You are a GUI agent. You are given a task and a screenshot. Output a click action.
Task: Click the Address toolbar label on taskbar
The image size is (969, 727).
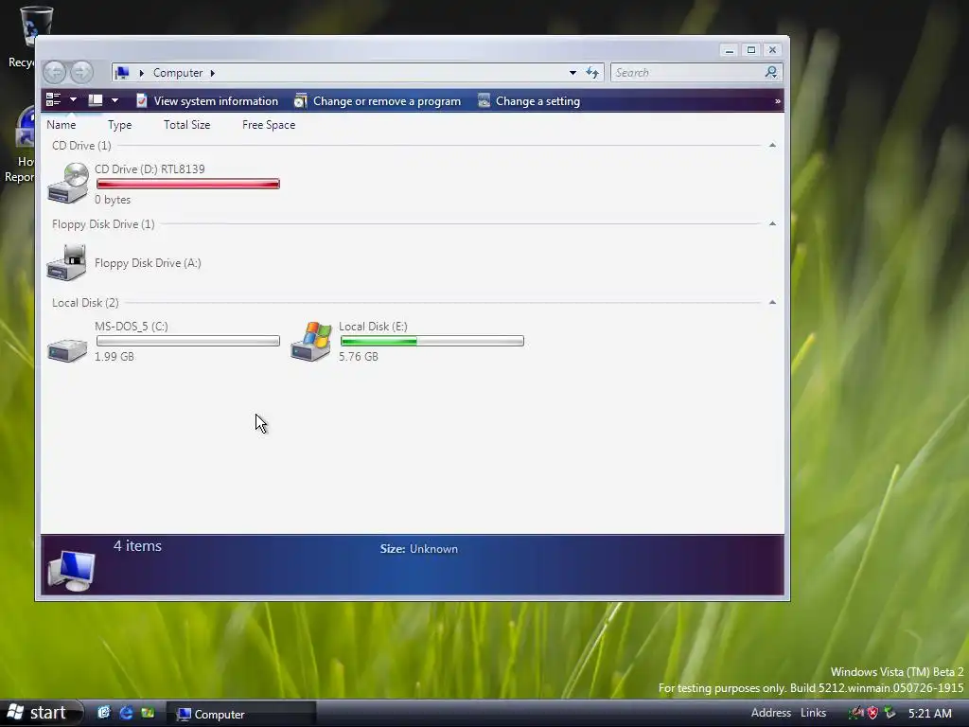click(770, 713)
